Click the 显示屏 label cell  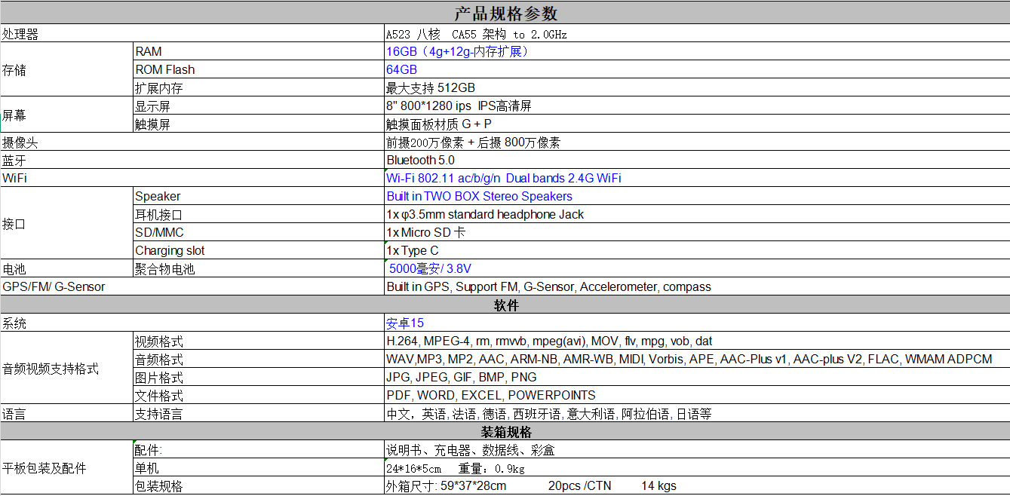259,106
